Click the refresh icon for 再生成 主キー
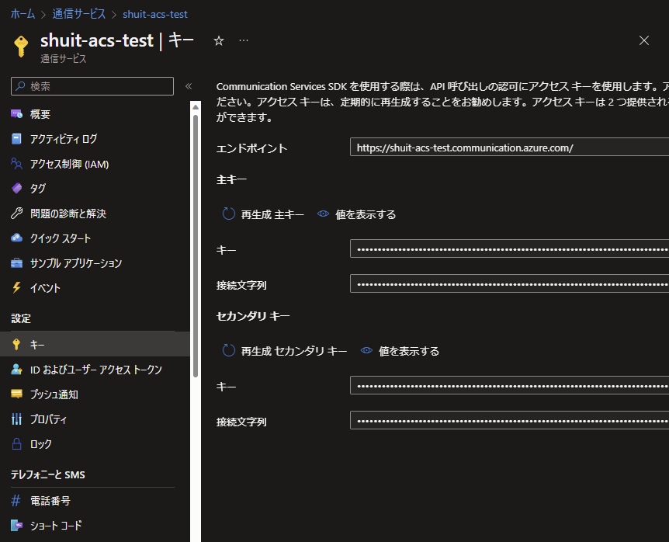 (229, 214)
